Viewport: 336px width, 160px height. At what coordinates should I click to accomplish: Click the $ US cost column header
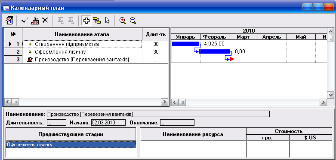310,138
